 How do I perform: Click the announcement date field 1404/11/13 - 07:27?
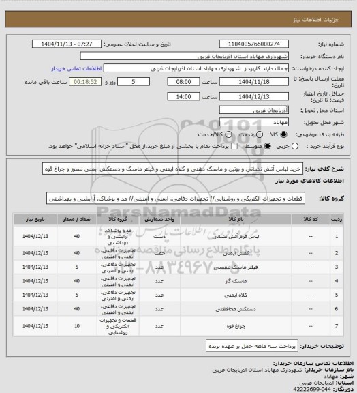[67, 44]
